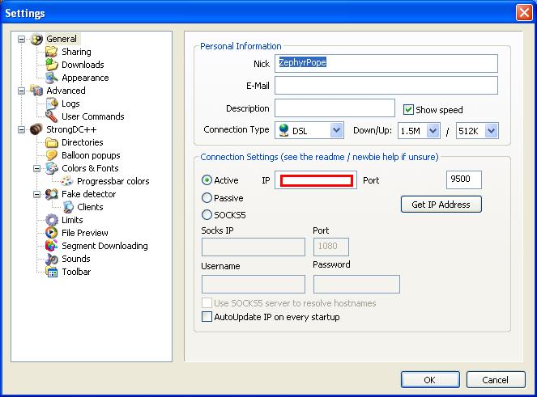
Task: Click the Advanced category icon
Action: (36, 91)
